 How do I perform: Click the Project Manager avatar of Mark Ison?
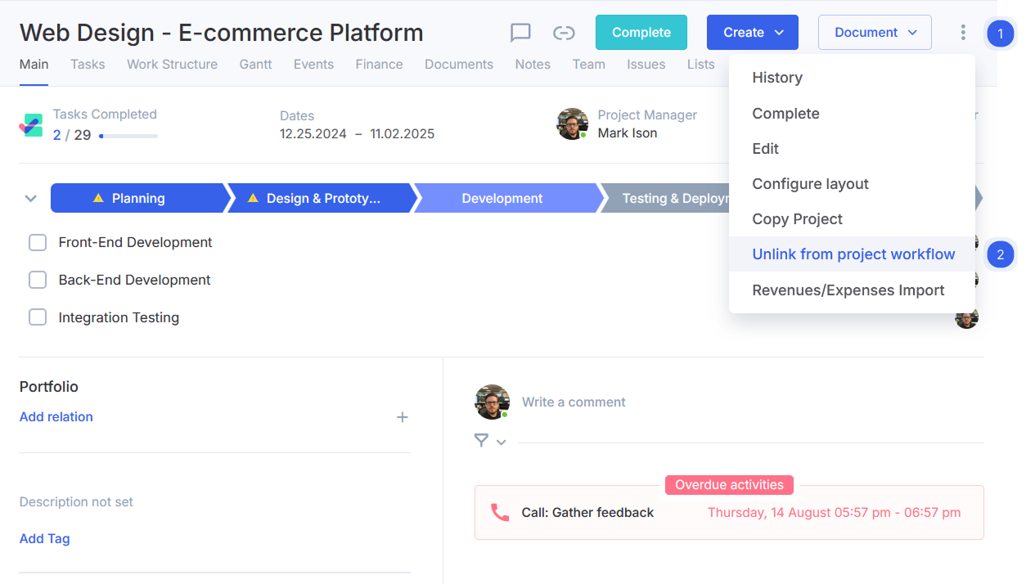pos(572,124)
